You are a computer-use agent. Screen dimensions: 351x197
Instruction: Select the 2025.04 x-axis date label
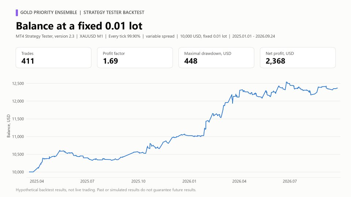pyautogui.click(x=37, y=181)
